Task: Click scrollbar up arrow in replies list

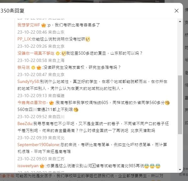Action: 180,21
